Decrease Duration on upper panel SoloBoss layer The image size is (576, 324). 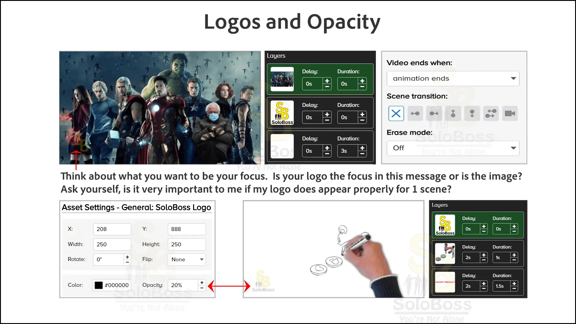click(x=362, y=121)
